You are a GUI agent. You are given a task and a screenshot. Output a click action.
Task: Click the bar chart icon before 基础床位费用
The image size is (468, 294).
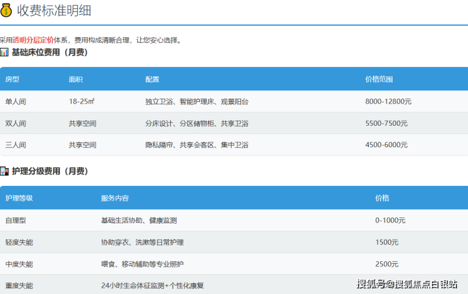pyautogui.click(x=4, y=52)
